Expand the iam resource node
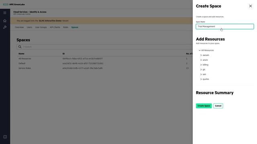257x144 pixels. click(201, 74)
